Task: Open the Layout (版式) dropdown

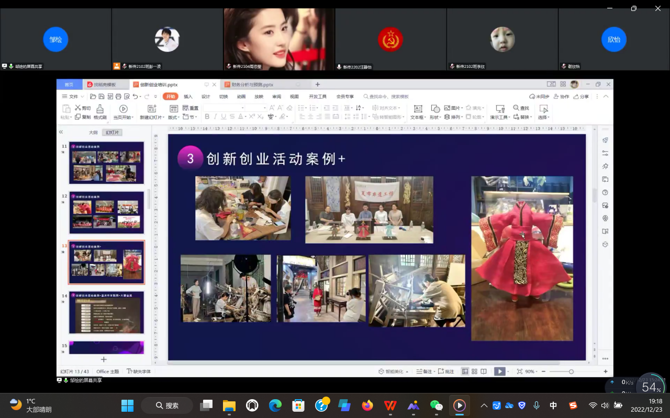Action: [174, 118]
